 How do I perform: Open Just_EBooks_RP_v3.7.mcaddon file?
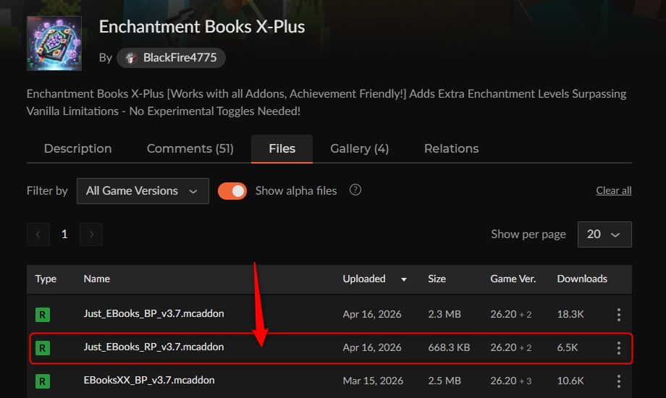click(153, 347)
